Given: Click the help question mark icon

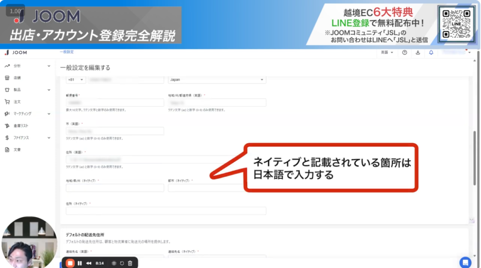Looking at the screenshot, I should (404, 52).
